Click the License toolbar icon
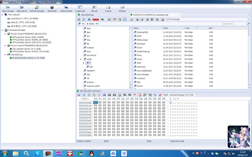Screen dimensions: 252x157 [x=108, y=8]
